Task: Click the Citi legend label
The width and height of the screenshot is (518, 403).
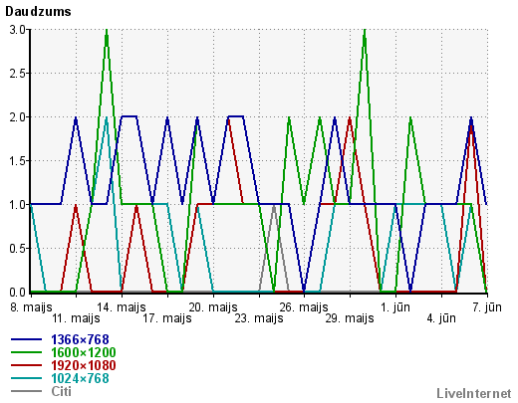Action: pyautogui.click(x=62, y=391)
